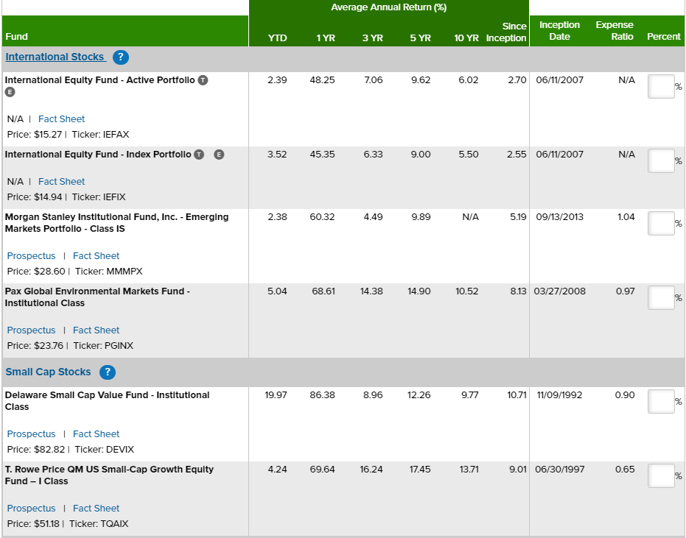Click the 13.71 ten-year return value

click(x=469, y=470)
